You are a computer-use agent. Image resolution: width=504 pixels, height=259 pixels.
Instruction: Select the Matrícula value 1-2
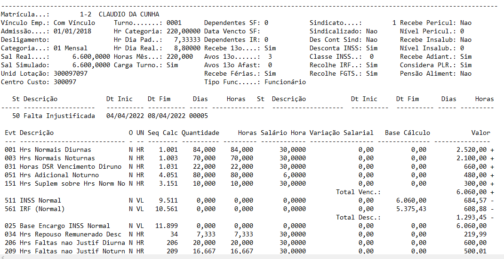86,15
